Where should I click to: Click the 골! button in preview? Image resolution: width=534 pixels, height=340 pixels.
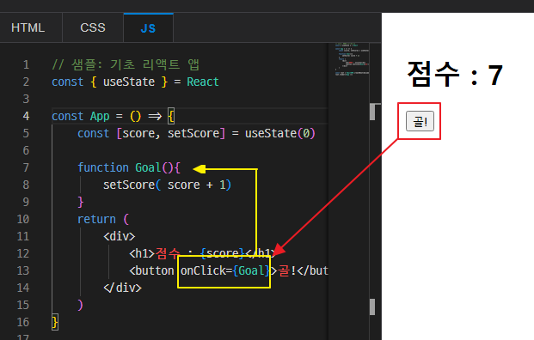(420, 121)
